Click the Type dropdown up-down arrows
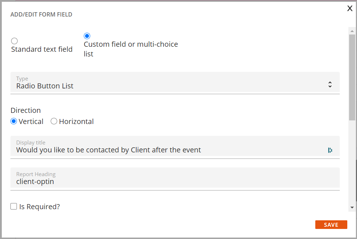The height and width of the screenshot is (239, 357). (330, 84)
